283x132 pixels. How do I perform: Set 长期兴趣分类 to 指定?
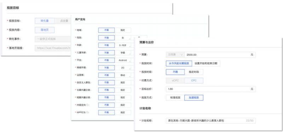123,90
